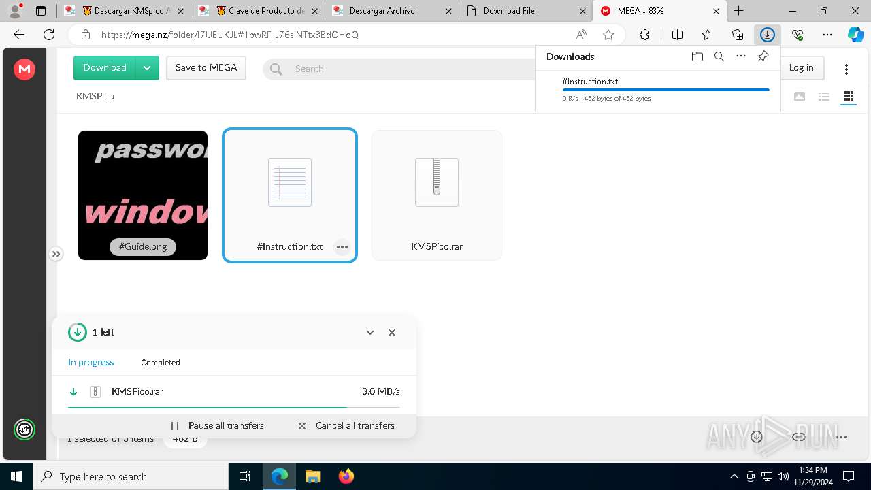Open a new browser tab

(739, 11)
